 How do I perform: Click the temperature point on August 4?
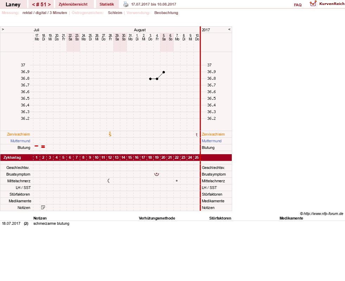tap(157, 79)
